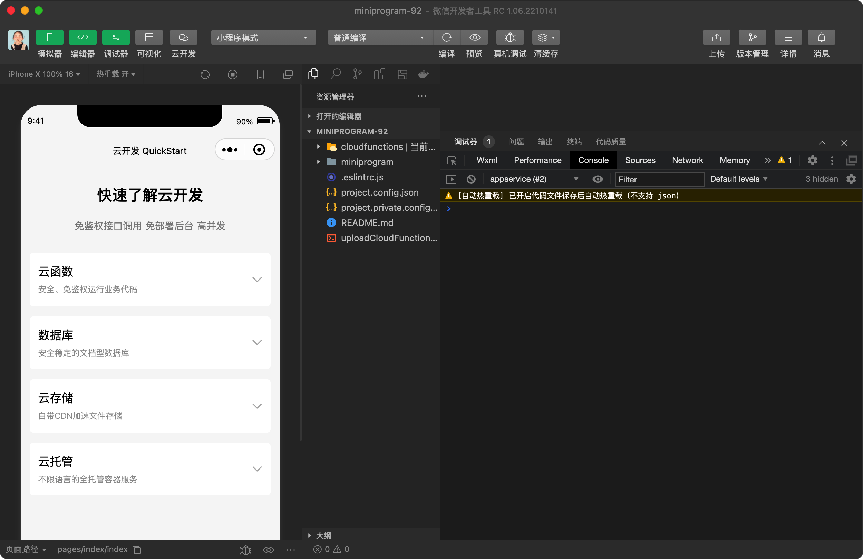Click the real-device debug bug icon

(510, 37)
